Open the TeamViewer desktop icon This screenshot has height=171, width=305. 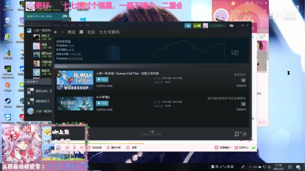[8, 119]
